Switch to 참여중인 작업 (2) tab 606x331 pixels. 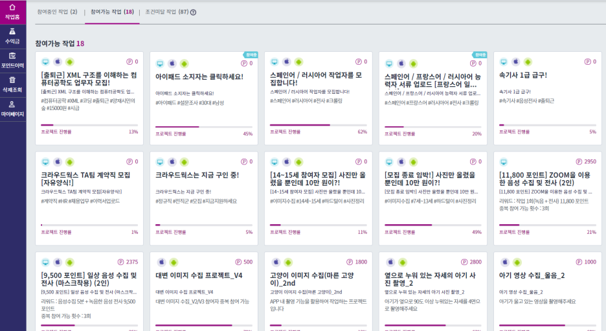tap(57, 12)
